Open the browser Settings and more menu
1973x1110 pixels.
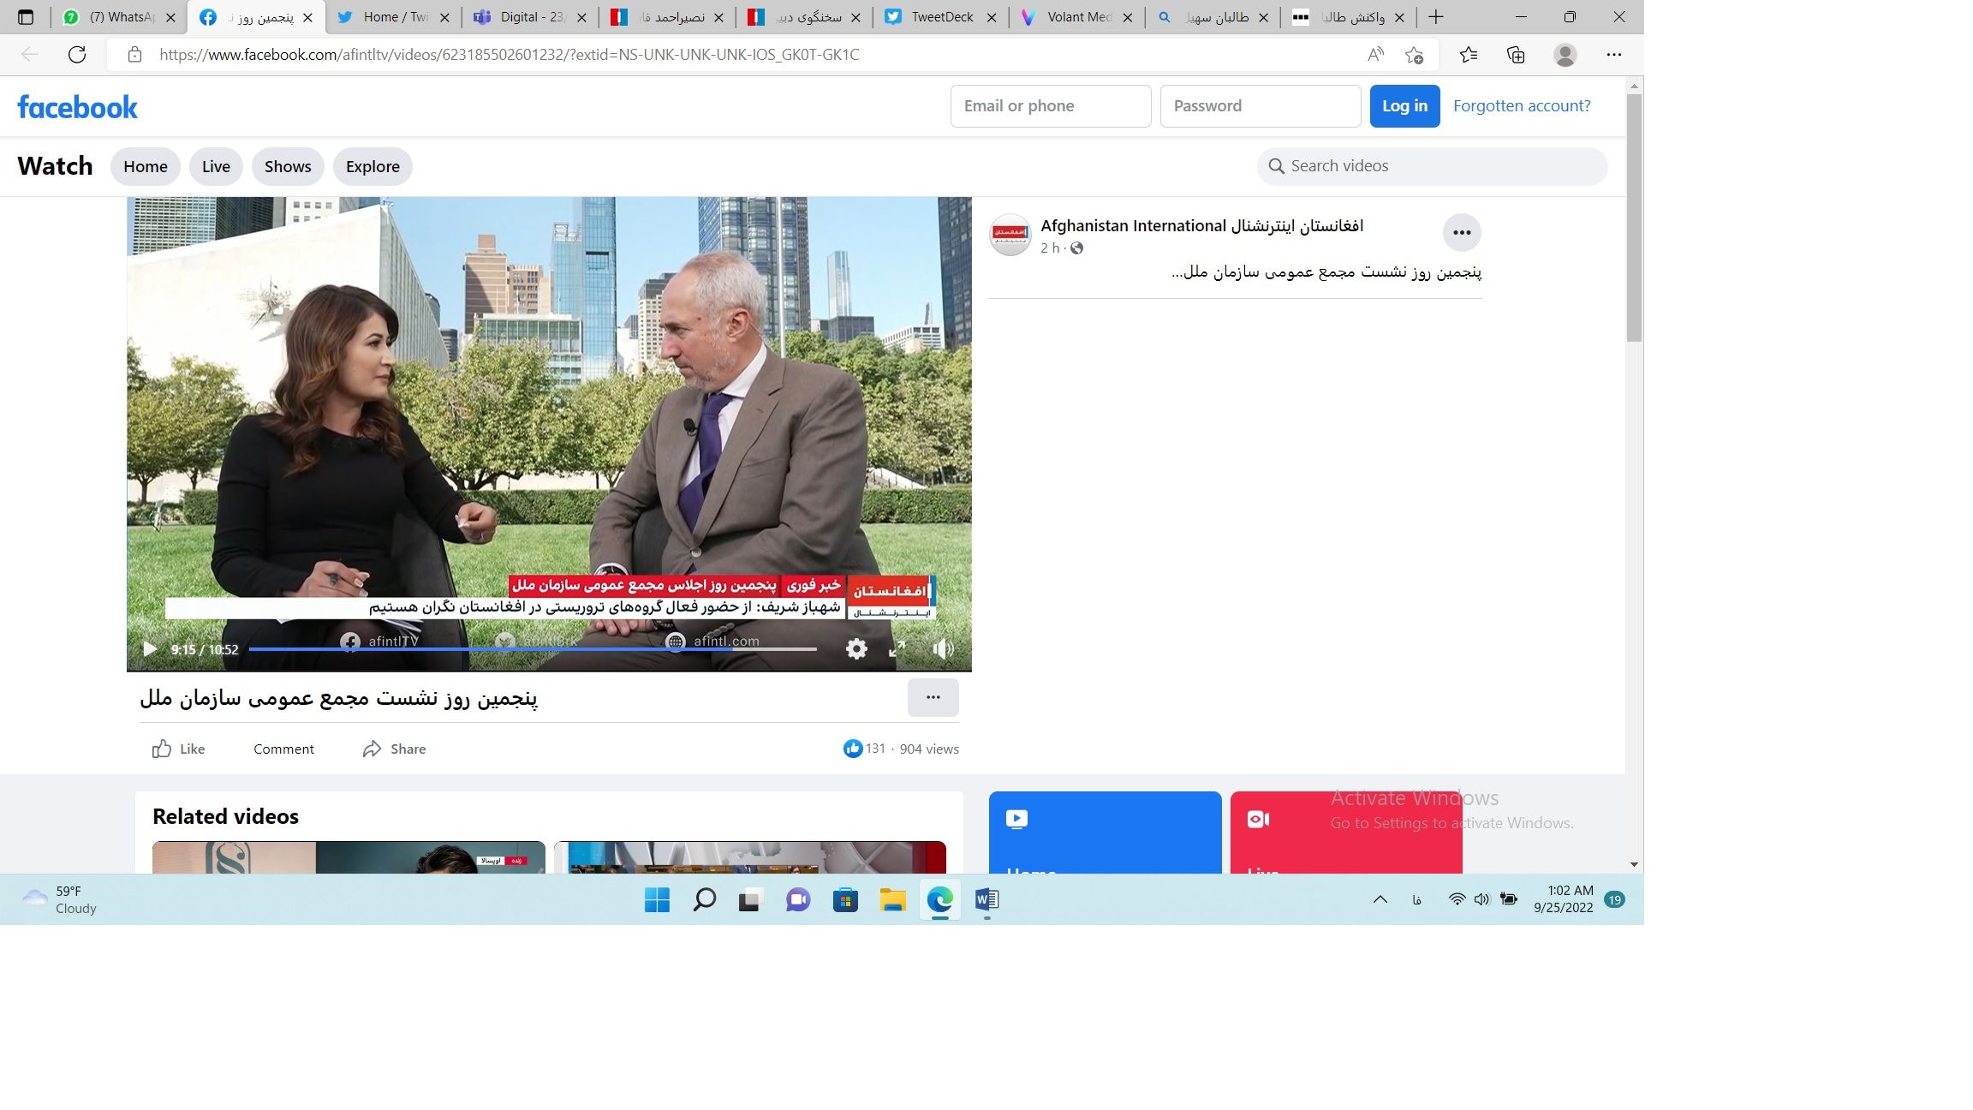coord(1613,55)
